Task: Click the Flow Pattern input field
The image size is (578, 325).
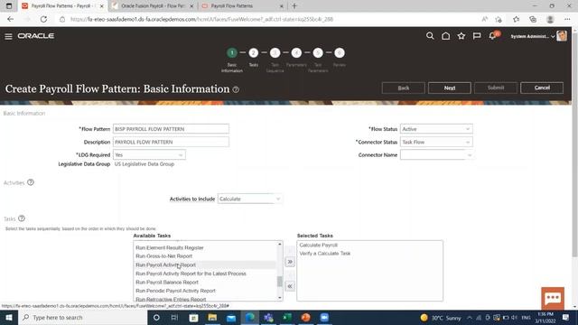Action: [x=171, y=129]
